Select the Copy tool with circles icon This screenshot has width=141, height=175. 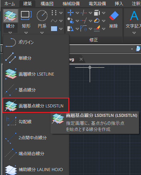(x=70, y=20)
